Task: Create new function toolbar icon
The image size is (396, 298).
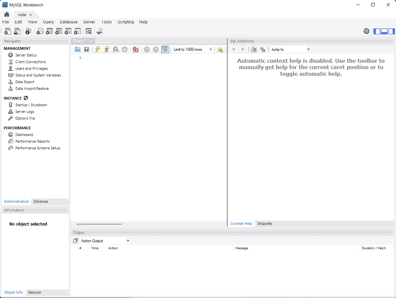Action: 77,31
